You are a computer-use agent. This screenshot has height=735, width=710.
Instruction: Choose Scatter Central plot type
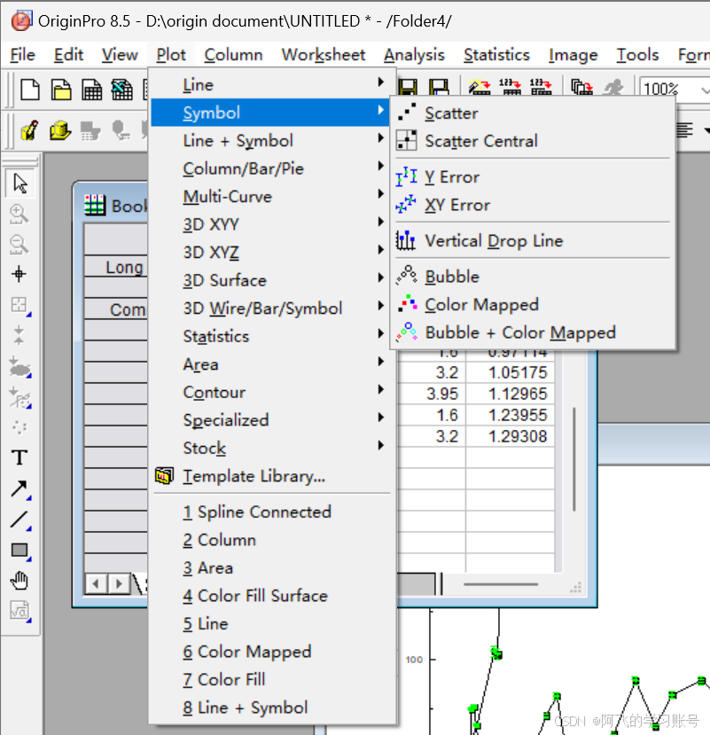click(x=533, y=141)
